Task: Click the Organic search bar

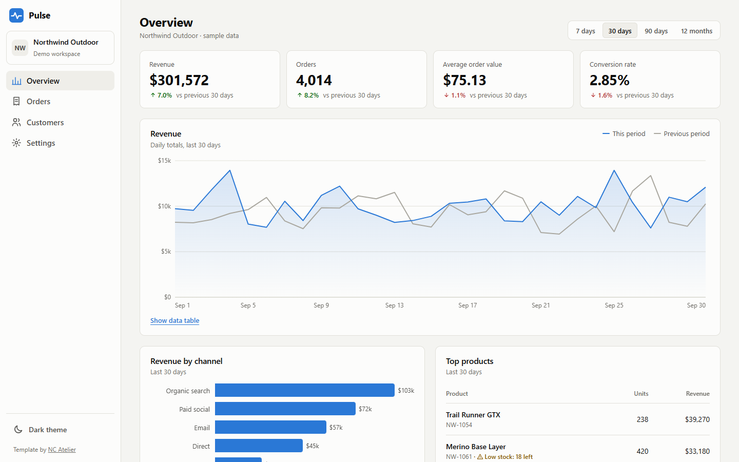Action: [305, 390]
